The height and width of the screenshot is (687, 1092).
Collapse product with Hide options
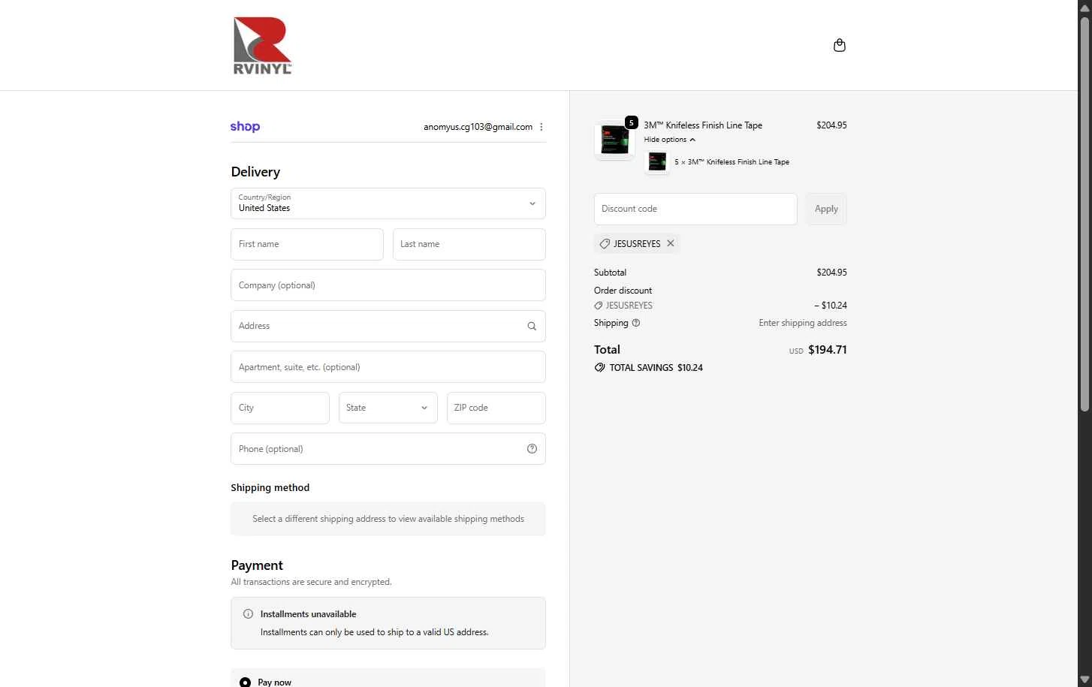[x=669, y=140]
